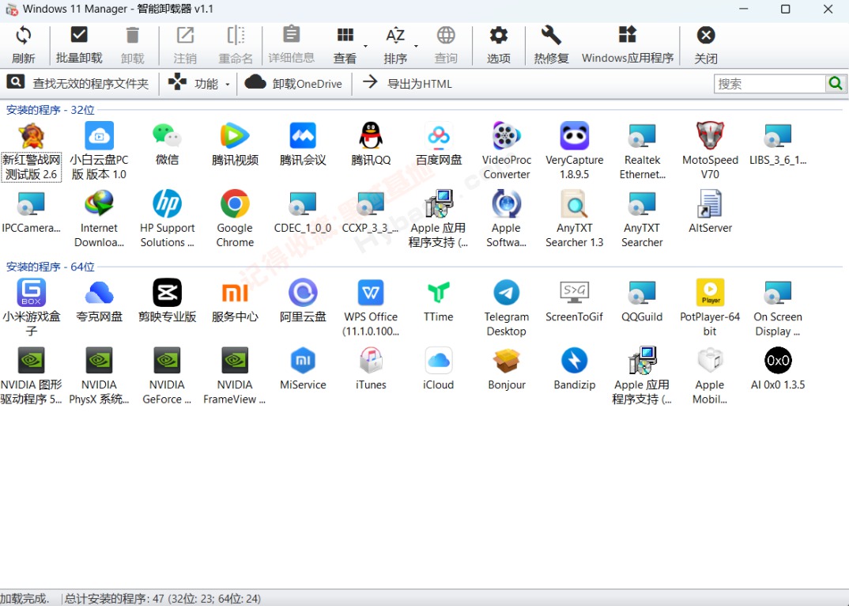Select Telegram Desktop icon
The width and height of the screenshot is (849, 606).
pos(507,293)
